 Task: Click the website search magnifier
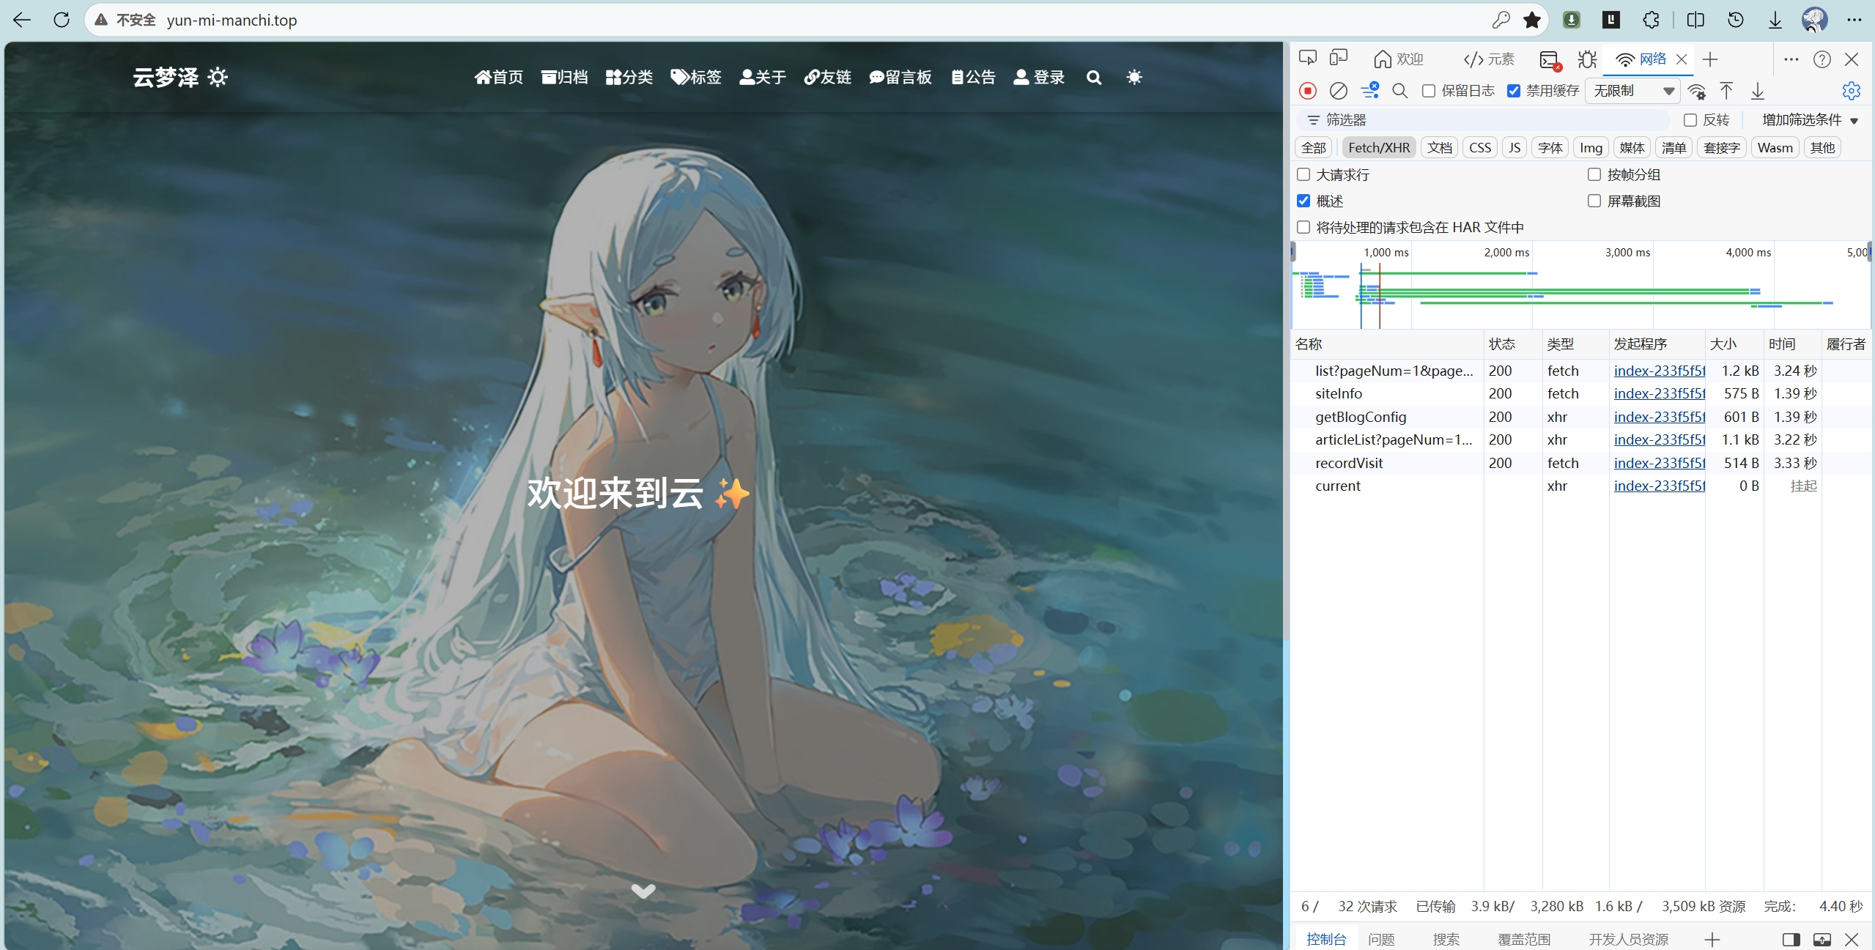pos(1094,78)
